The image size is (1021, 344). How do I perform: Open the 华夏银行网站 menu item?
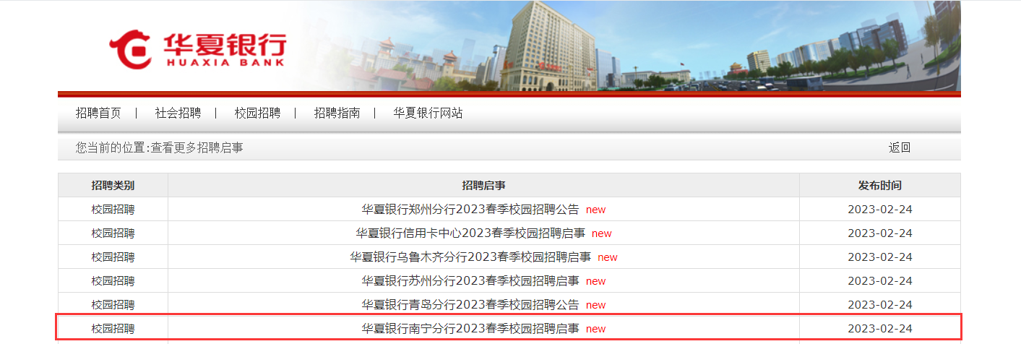coord(428,113)
